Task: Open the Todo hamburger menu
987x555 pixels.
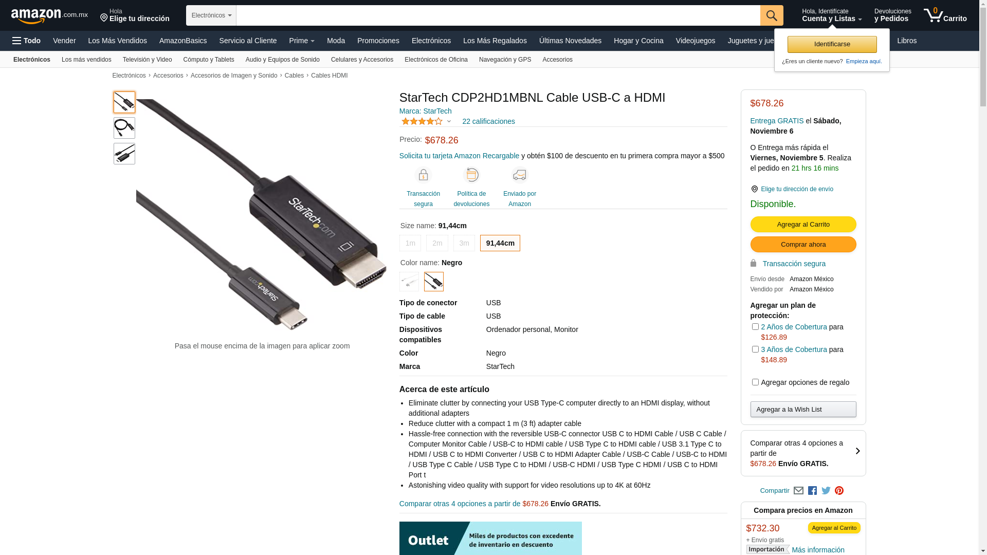Action: 26,41
